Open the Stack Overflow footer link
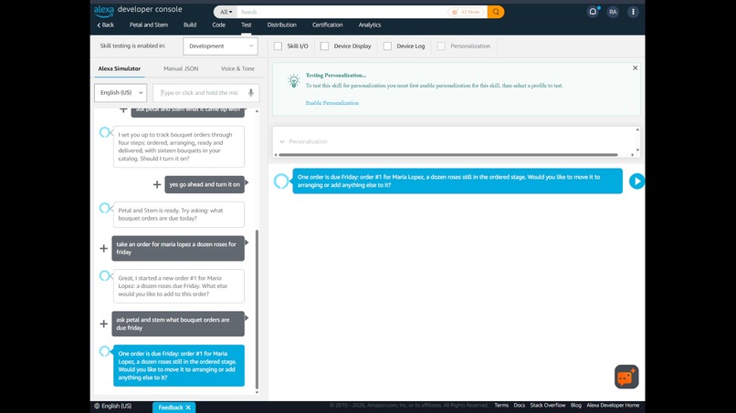 548,406
